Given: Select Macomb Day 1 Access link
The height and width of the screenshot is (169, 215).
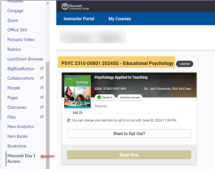Looking at the screenshot, I should [x=21, y=158].
